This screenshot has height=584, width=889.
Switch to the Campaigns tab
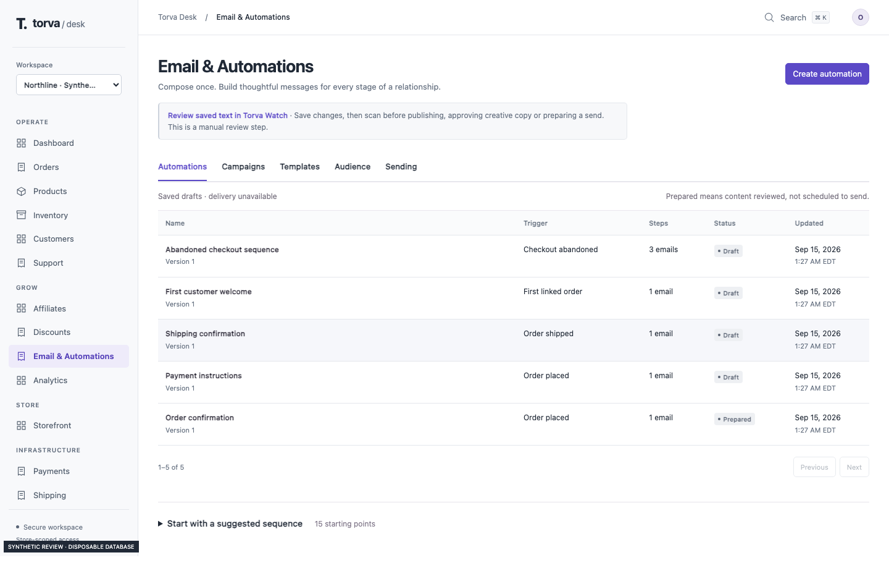pos(243,167)
